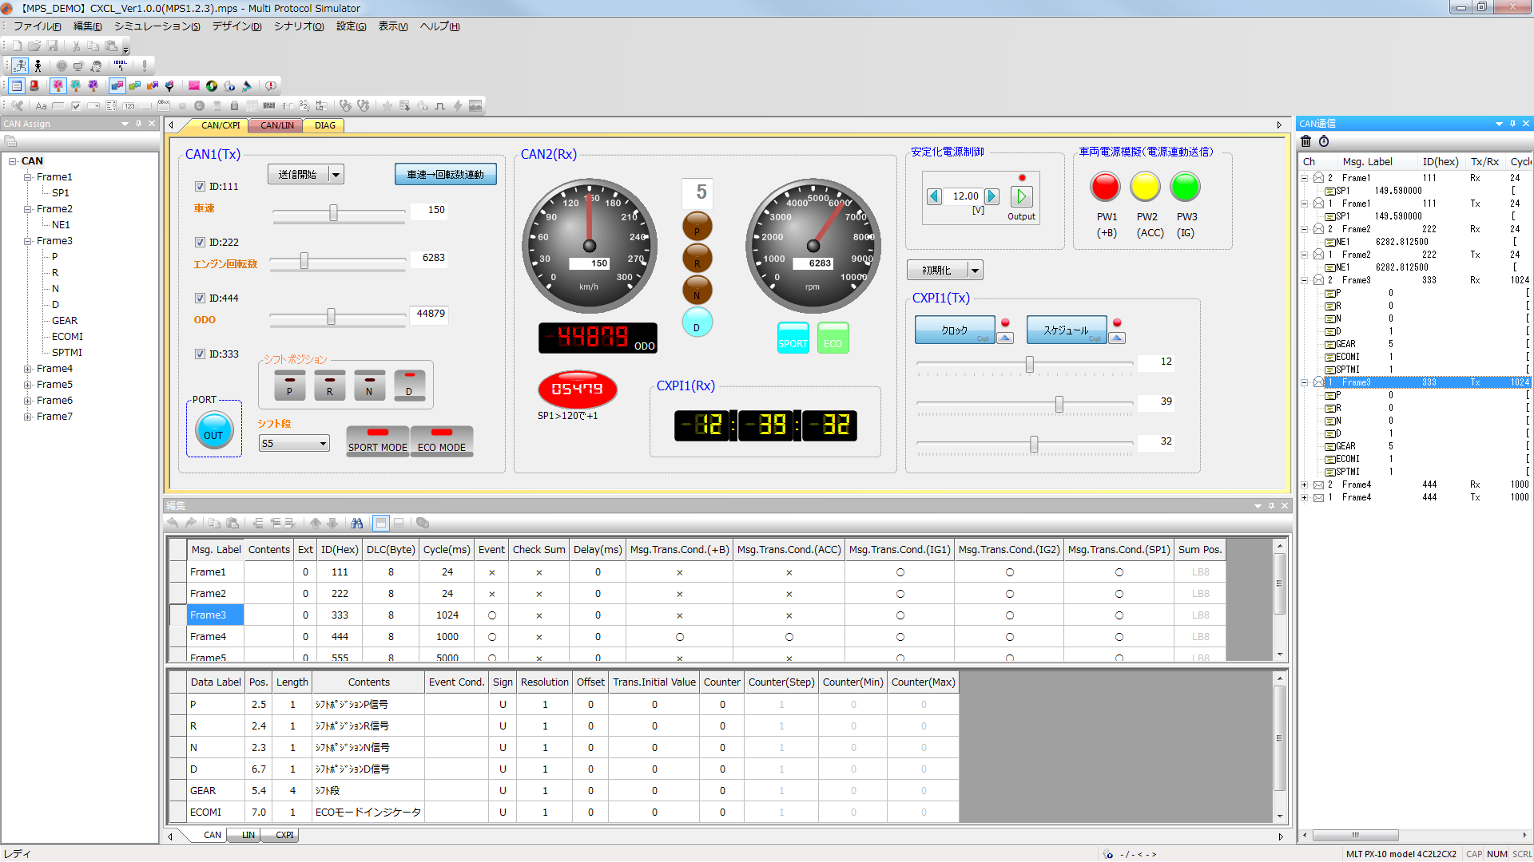Image resolution: width=1534 pixels, height=862 pixels.
Task: Open the 初期化 dropdown arrow
Action: click(x=975, y=271)
